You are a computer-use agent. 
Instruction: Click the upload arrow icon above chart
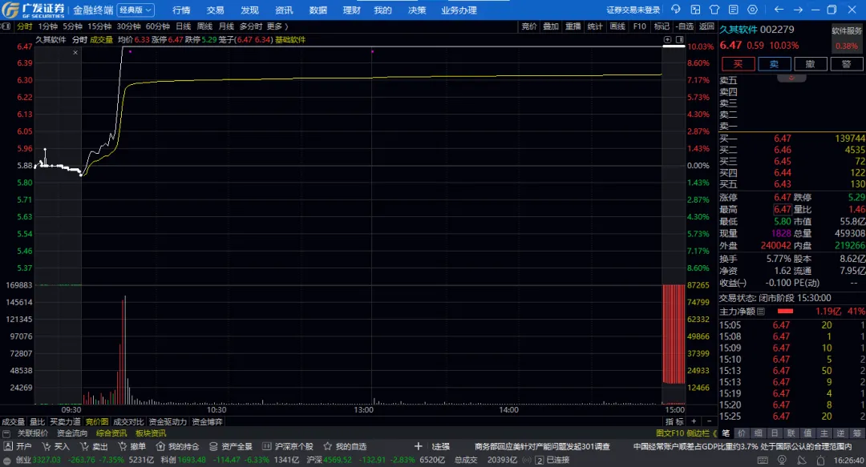pos(667,40)
